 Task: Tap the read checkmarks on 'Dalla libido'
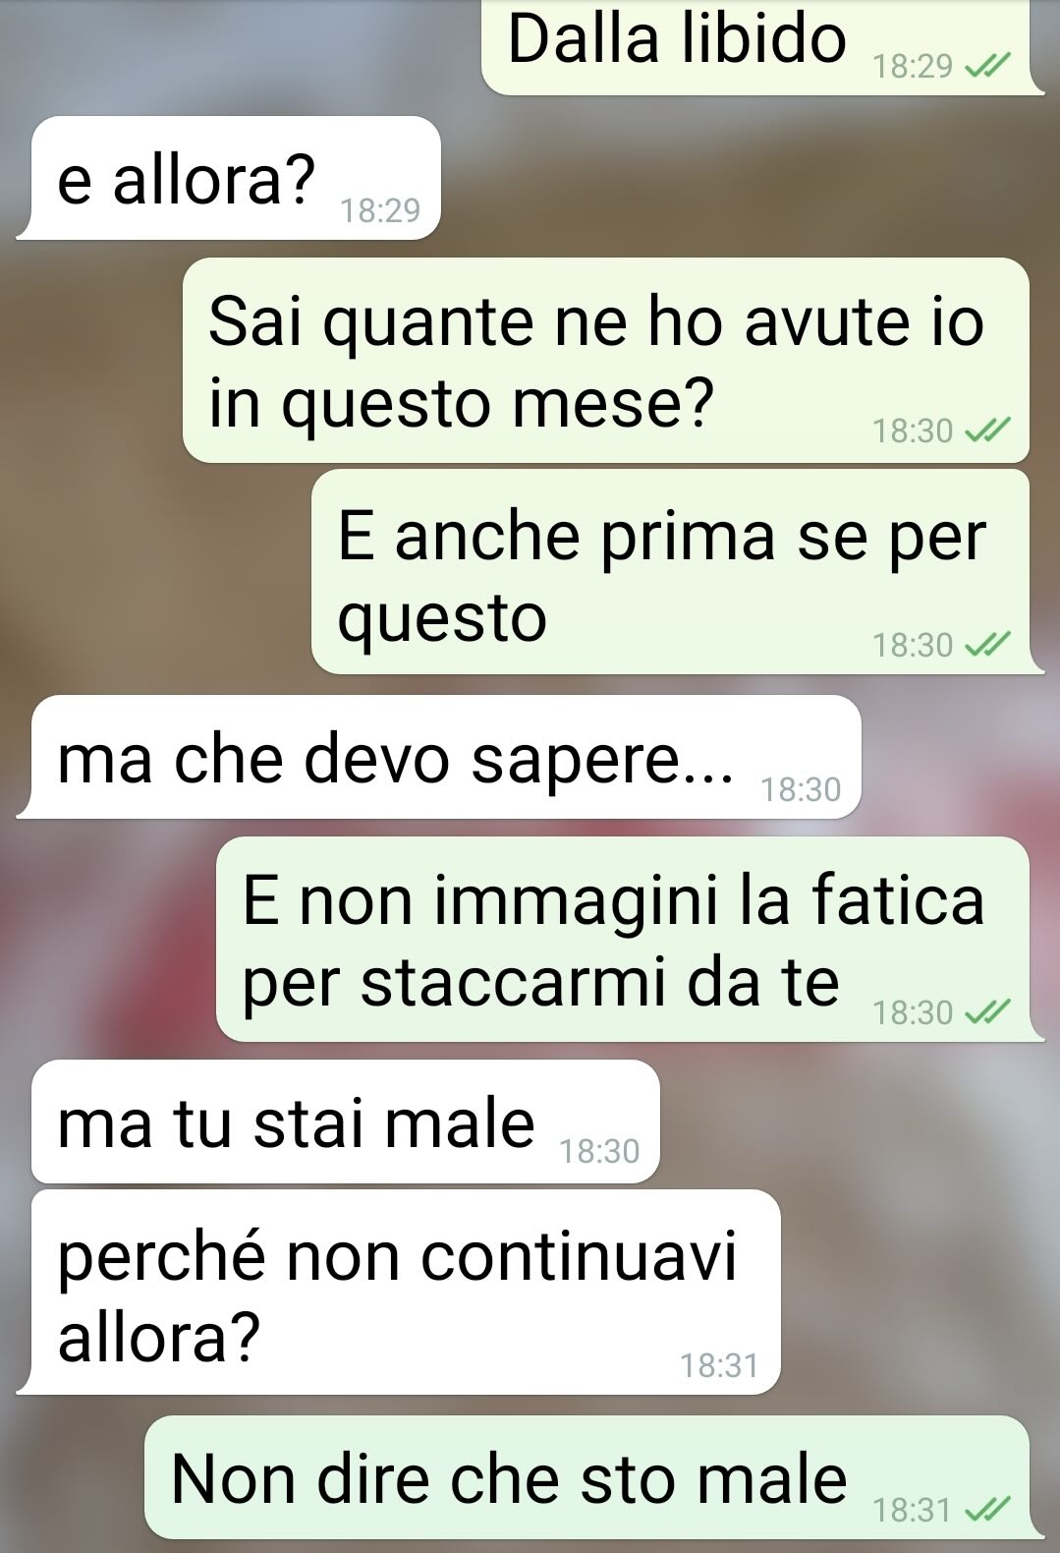click(x=987, y=67)
